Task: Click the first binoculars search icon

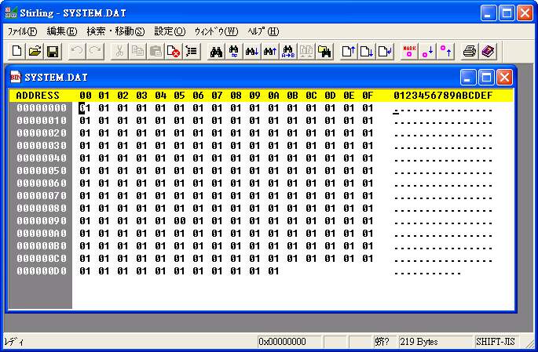Action: (215, 51)
